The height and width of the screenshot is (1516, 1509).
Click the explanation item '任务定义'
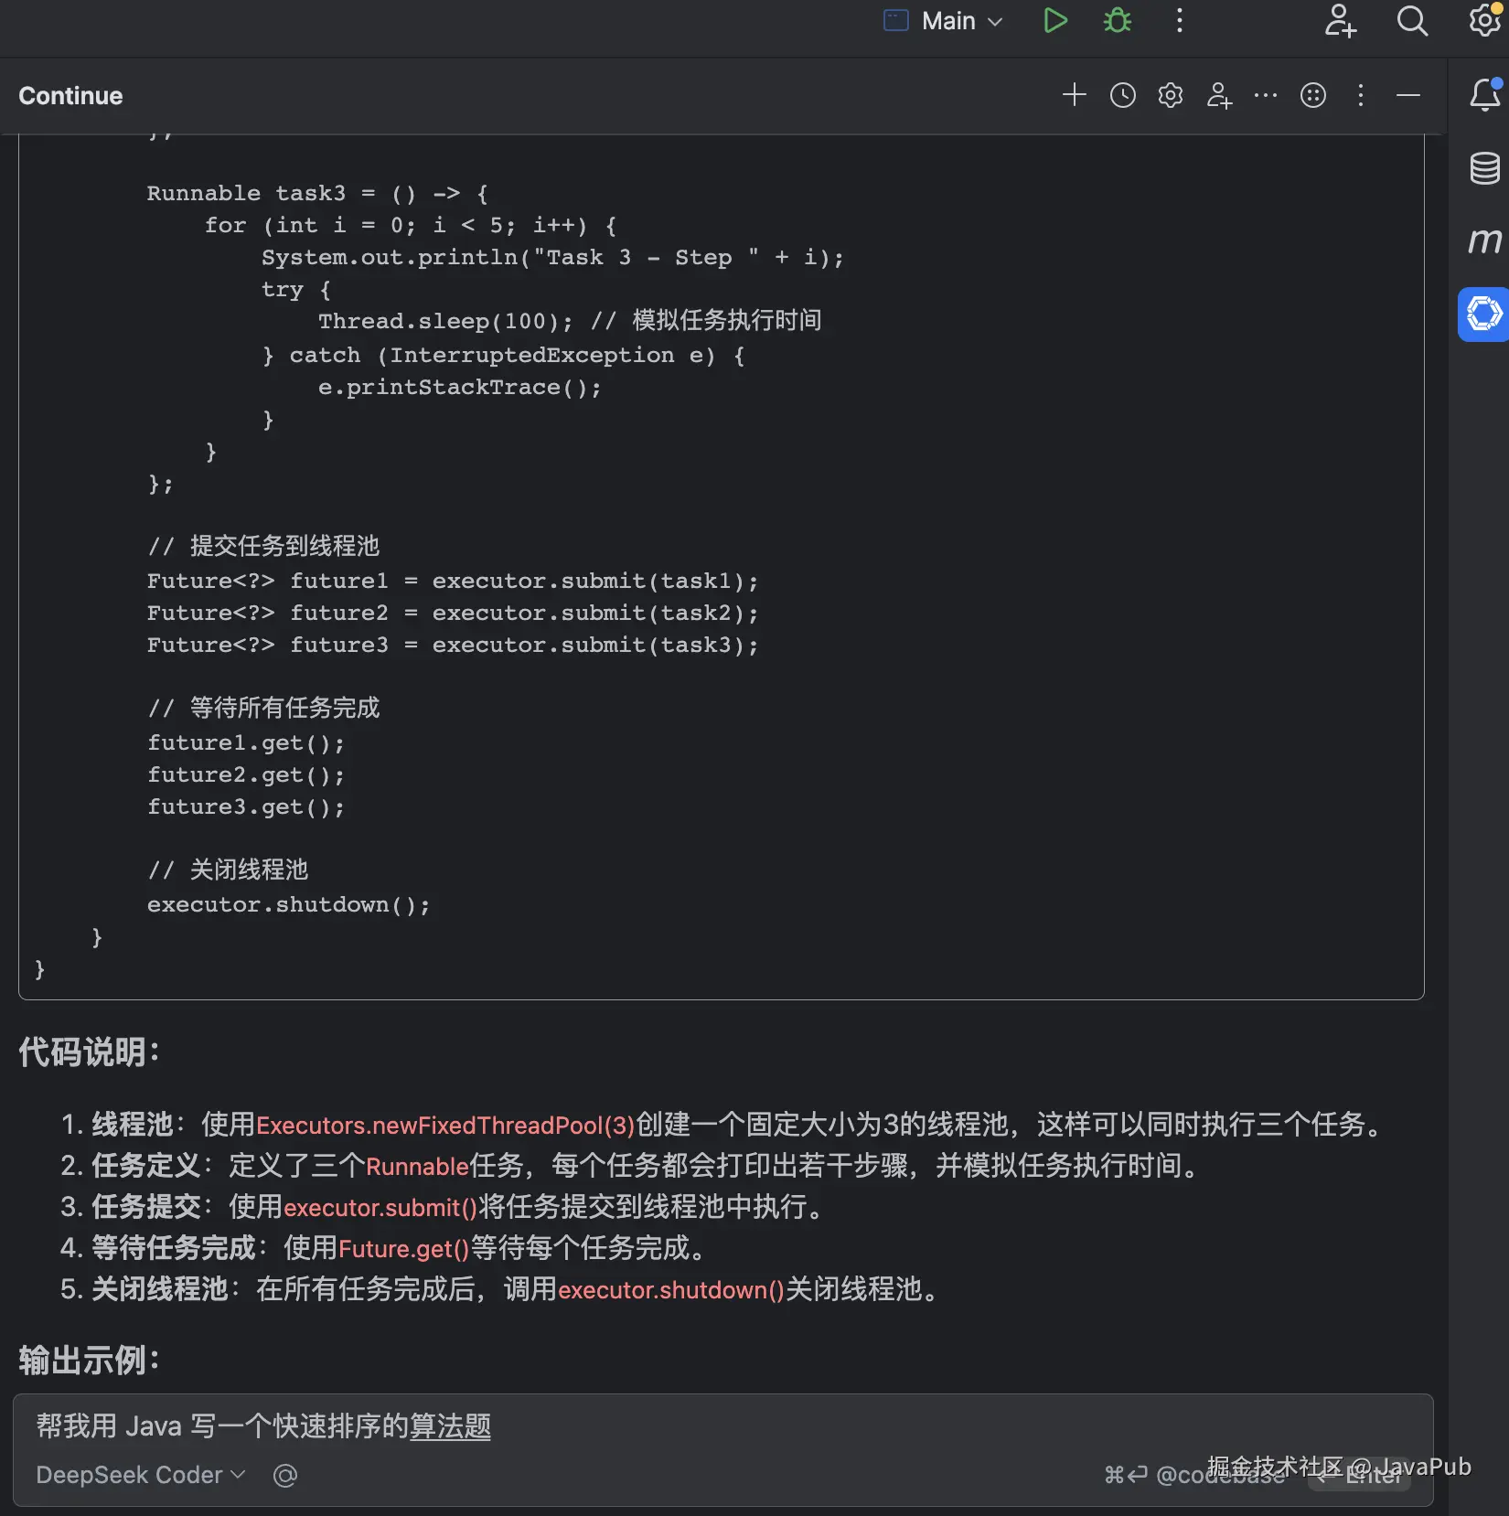[x=145, y=1166]
